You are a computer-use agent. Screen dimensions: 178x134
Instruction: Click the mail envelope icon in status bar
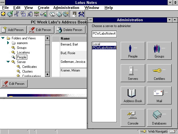[172, 131]
